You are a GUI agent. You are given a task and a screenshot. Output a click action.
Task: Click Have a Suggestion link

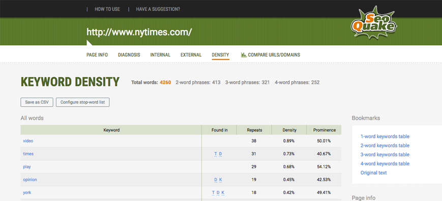click(x=158, y=9)
